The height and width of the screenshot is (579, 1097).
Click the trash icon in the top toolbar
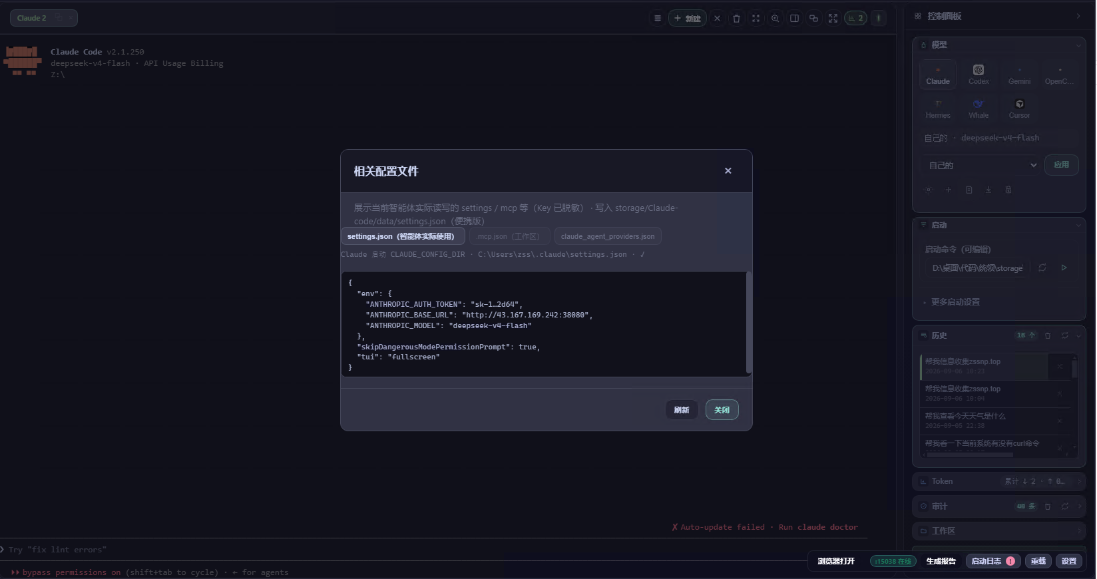[736, 19]
